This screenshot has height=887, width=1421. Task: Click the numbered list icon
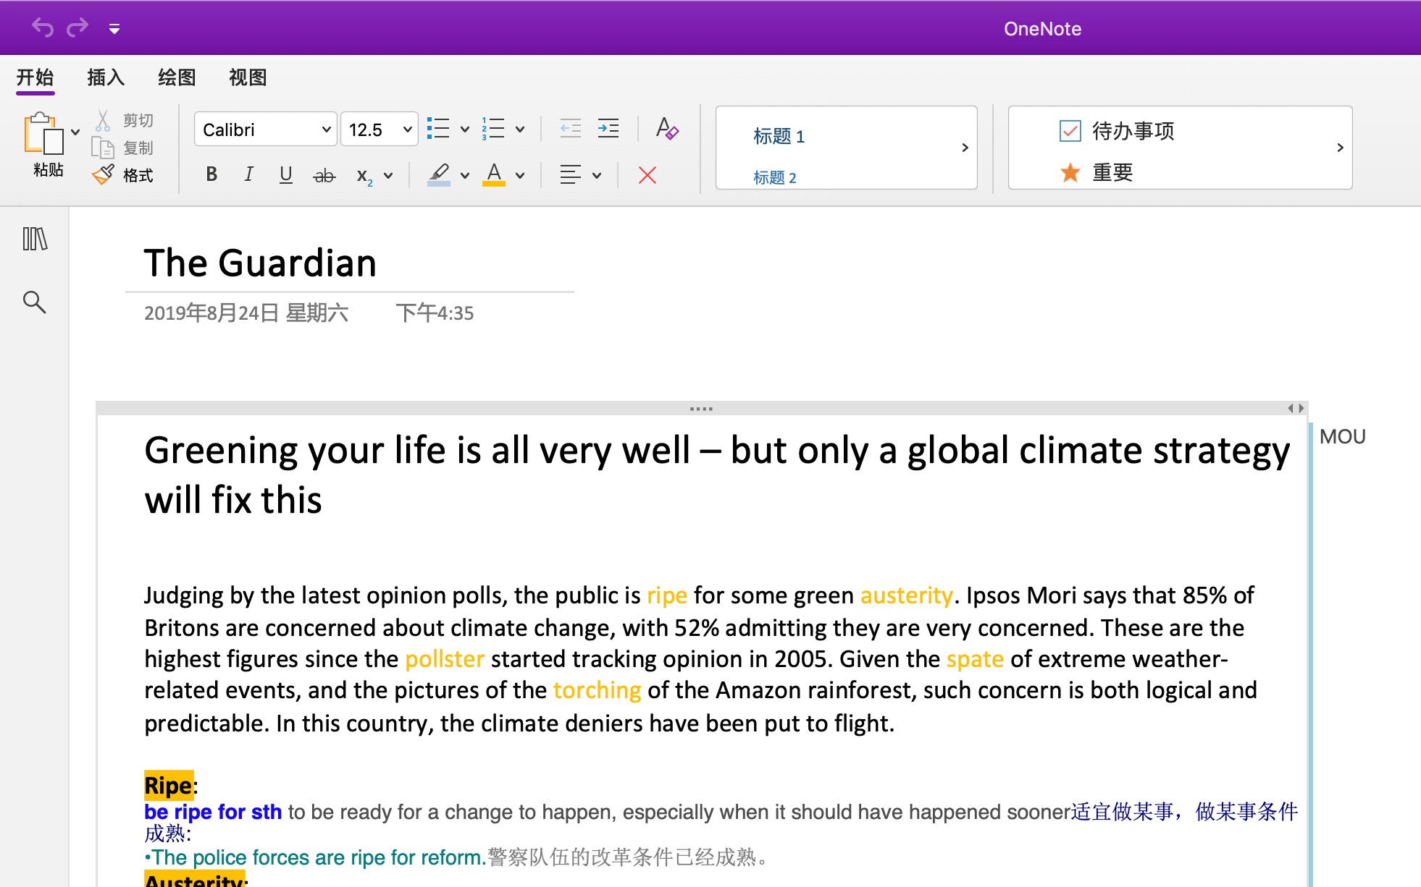[494, 129]
